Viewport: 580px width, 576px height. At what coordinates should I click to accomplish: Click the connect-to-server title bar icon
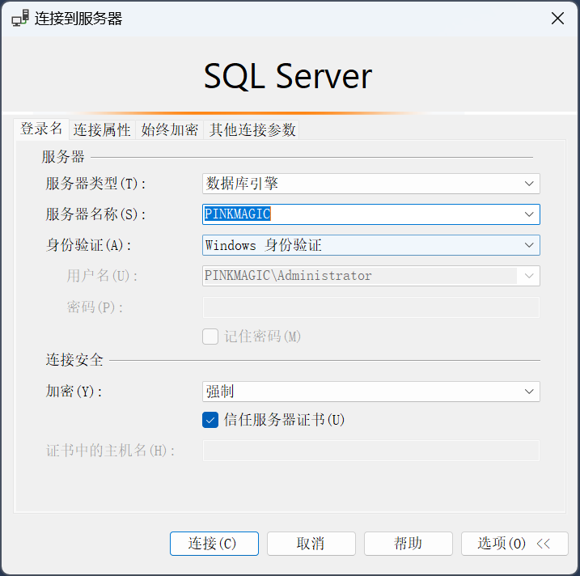click(20, 18)
